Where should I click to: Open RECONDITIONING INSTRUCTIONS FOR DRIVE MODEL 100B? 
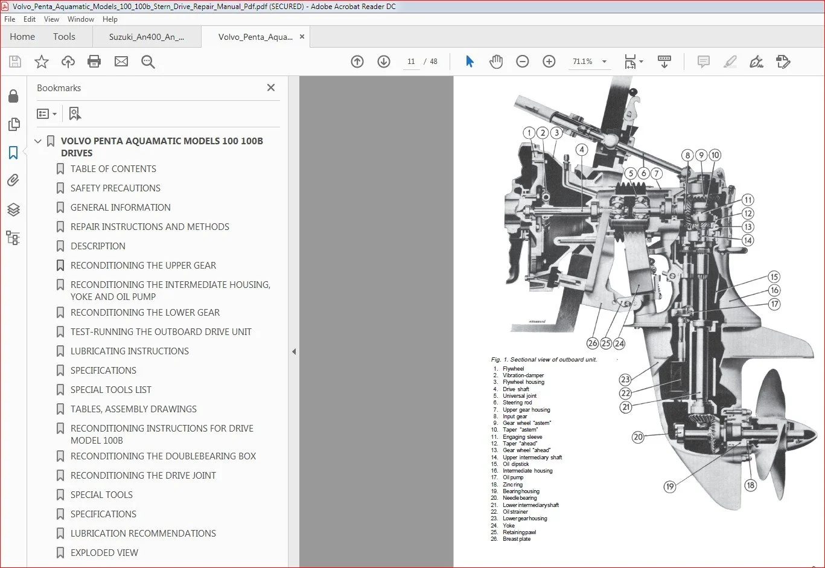tap(162, 434)
